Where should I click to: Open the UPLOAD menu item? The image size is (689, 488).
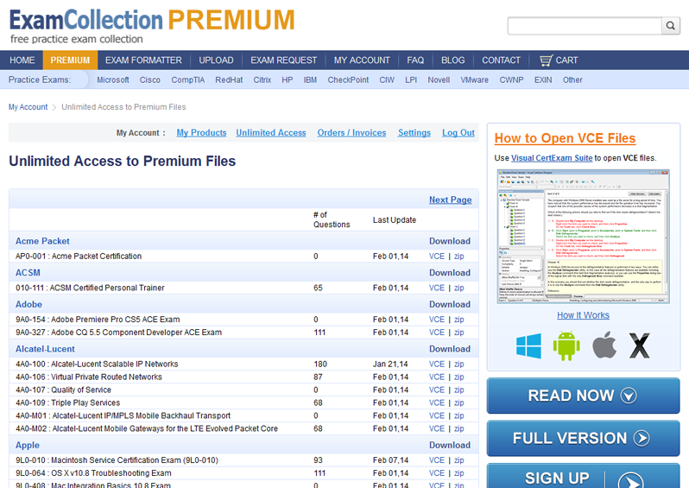pyautogui.click(x=216, y=60)
